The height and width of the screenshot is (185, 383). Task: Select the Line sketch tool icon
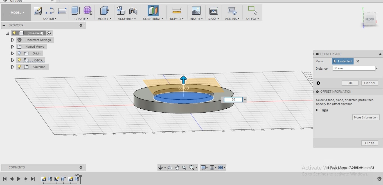click(x=50, y=11)
